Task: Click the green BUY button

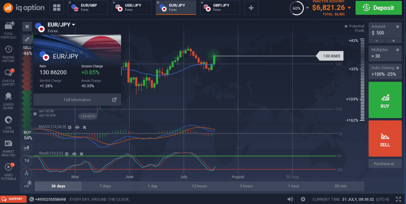Action: 385,100
